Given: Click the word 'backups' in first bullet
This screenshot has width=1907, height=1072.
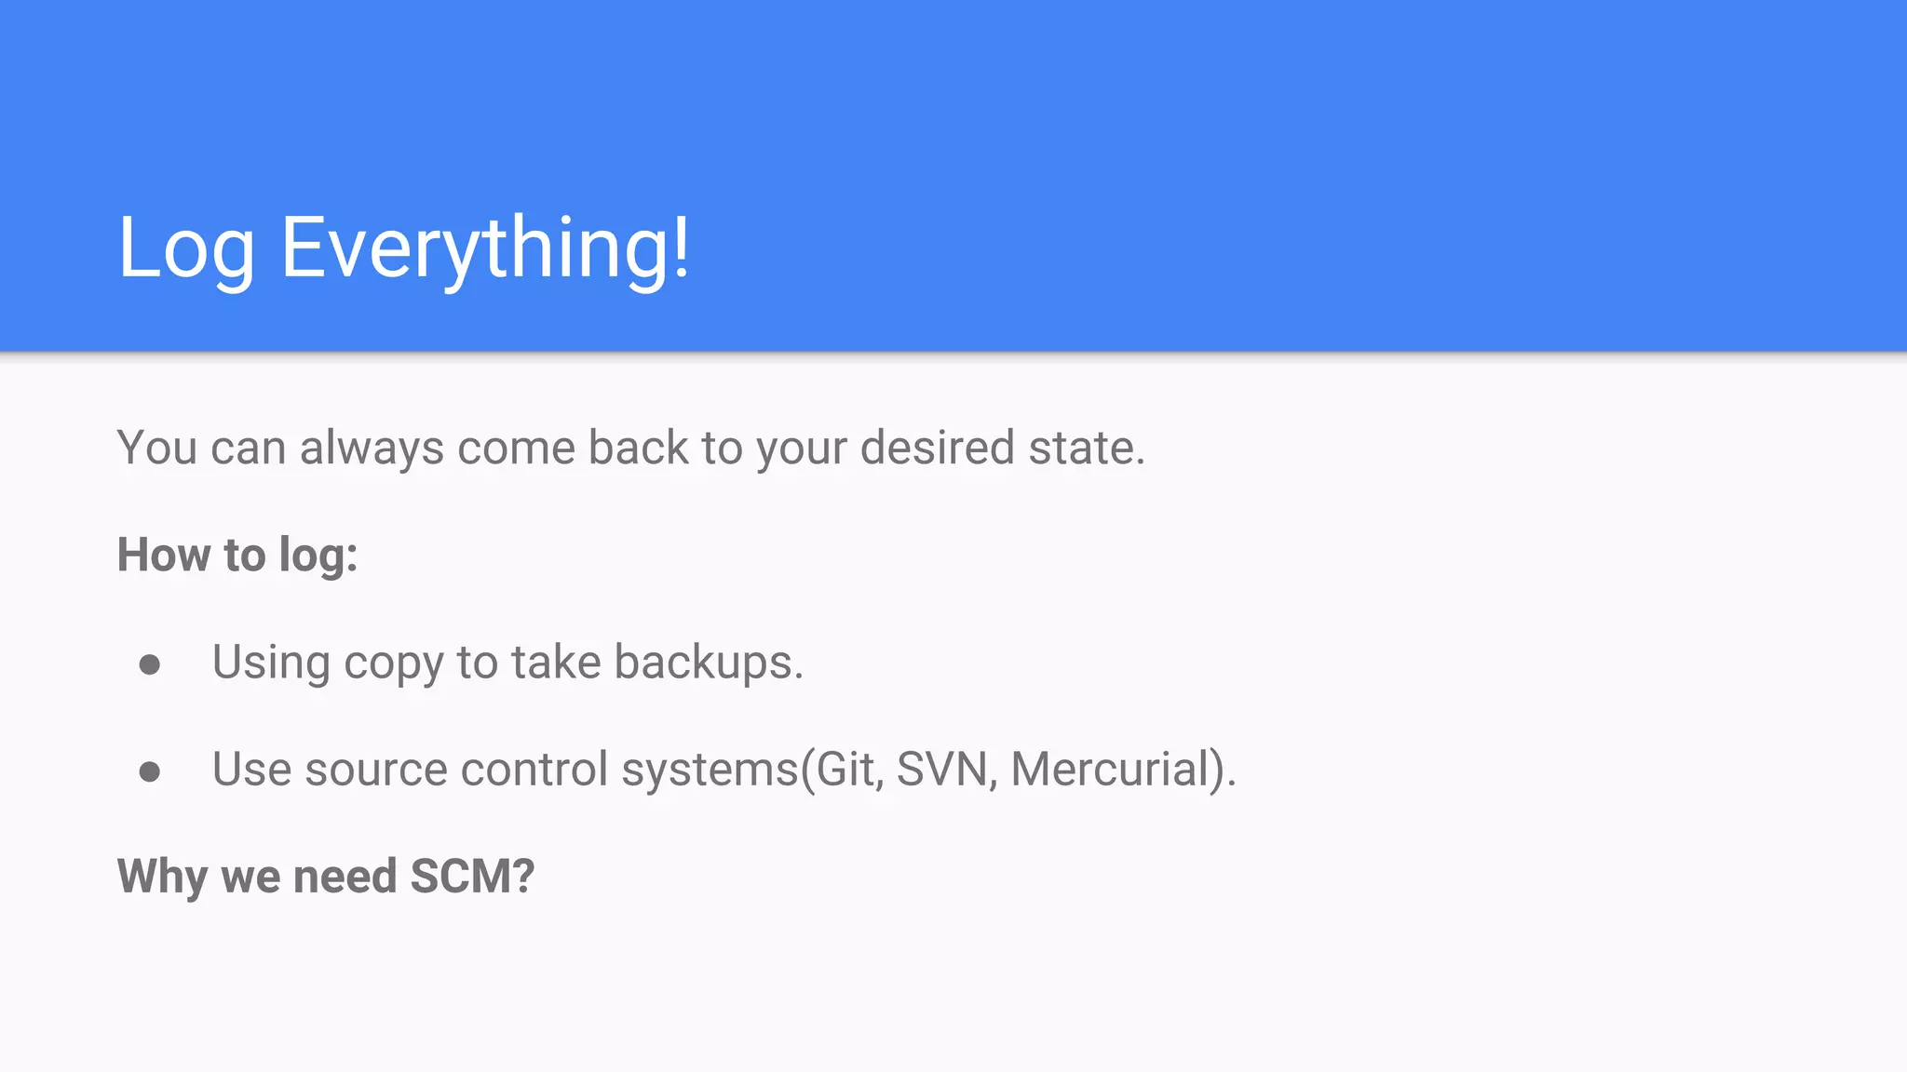Looking at the screenshot, I should click(703, 663).
